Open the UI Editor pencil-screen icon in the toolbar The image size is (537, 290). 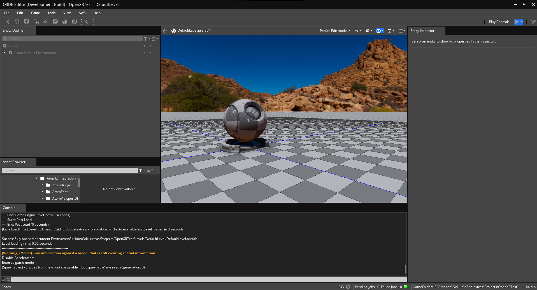[55, 22]
